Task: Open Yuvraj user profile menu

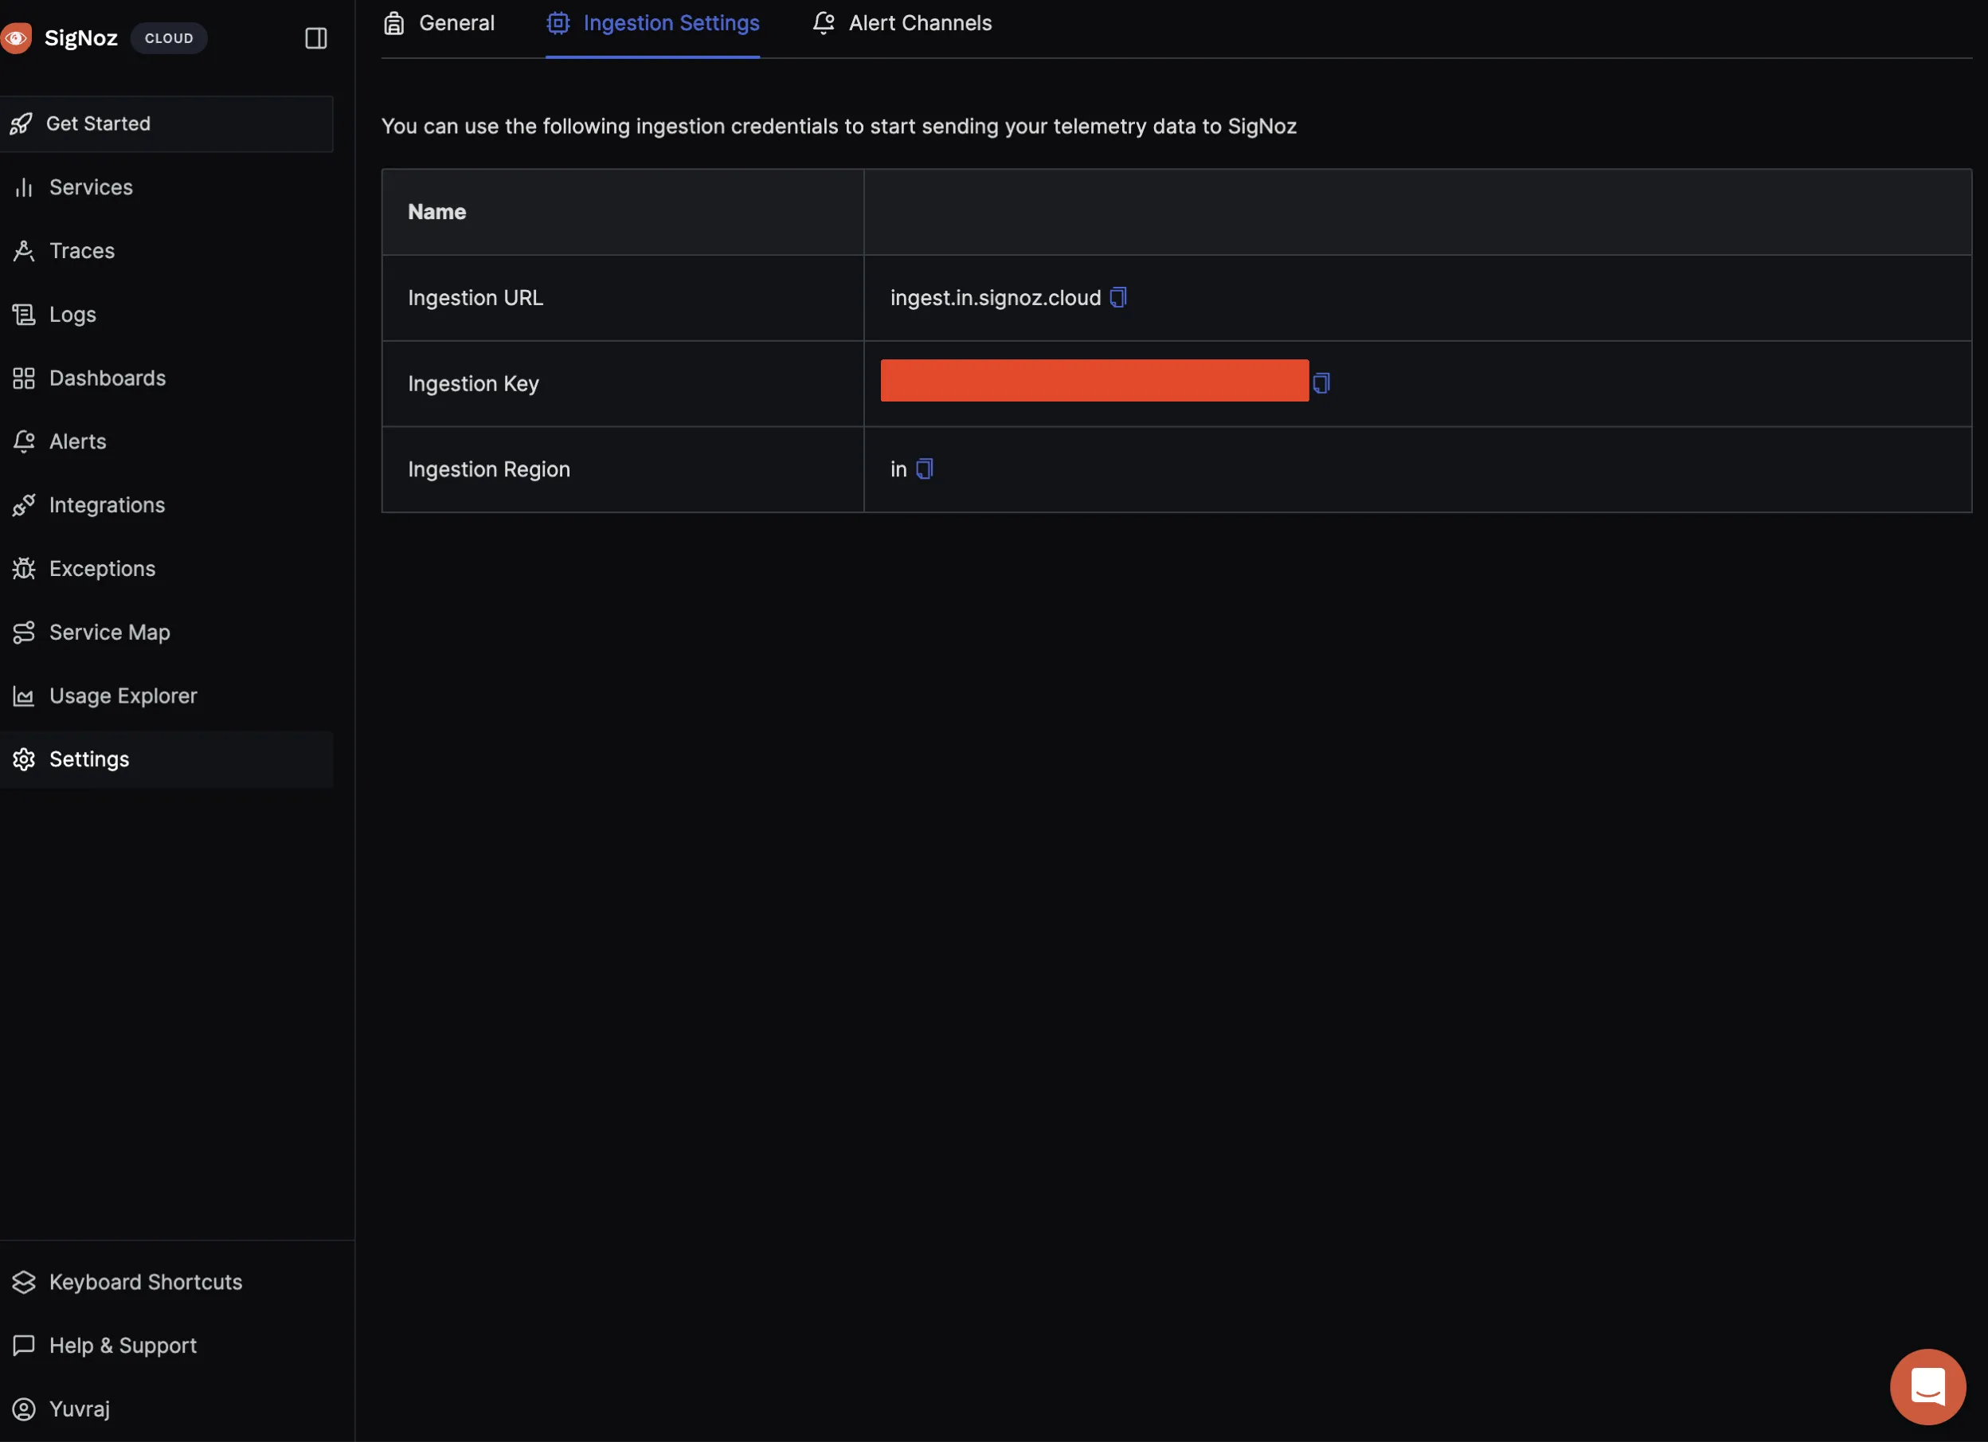Action: 79,1409
